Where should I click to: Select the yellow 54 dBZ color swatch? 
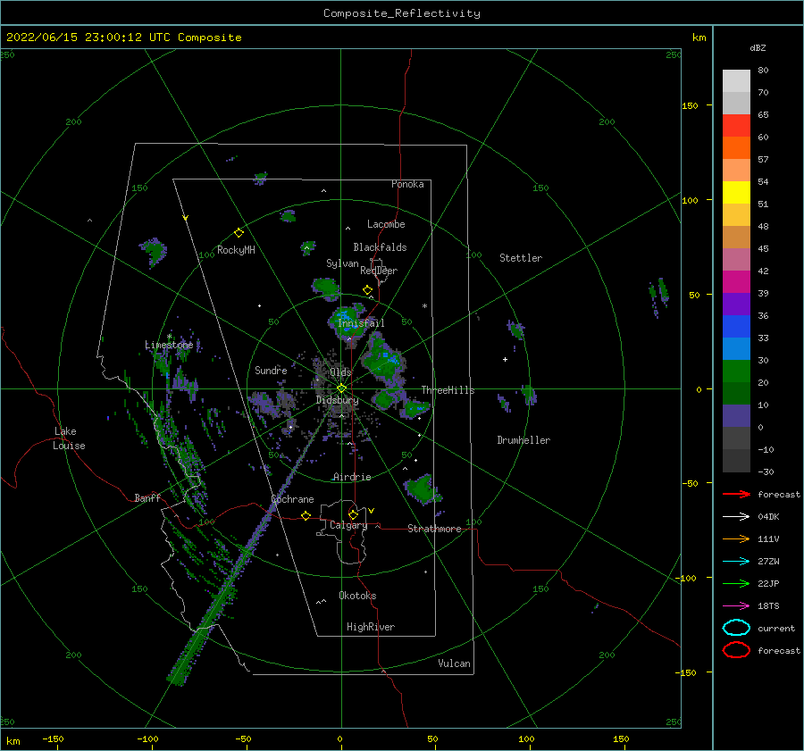pyautogui.click(x=736, y=192)
